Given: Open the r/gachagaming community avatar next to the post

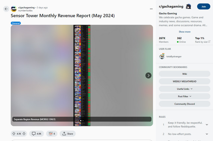Looking at the screenshot, I should [14, 9].
